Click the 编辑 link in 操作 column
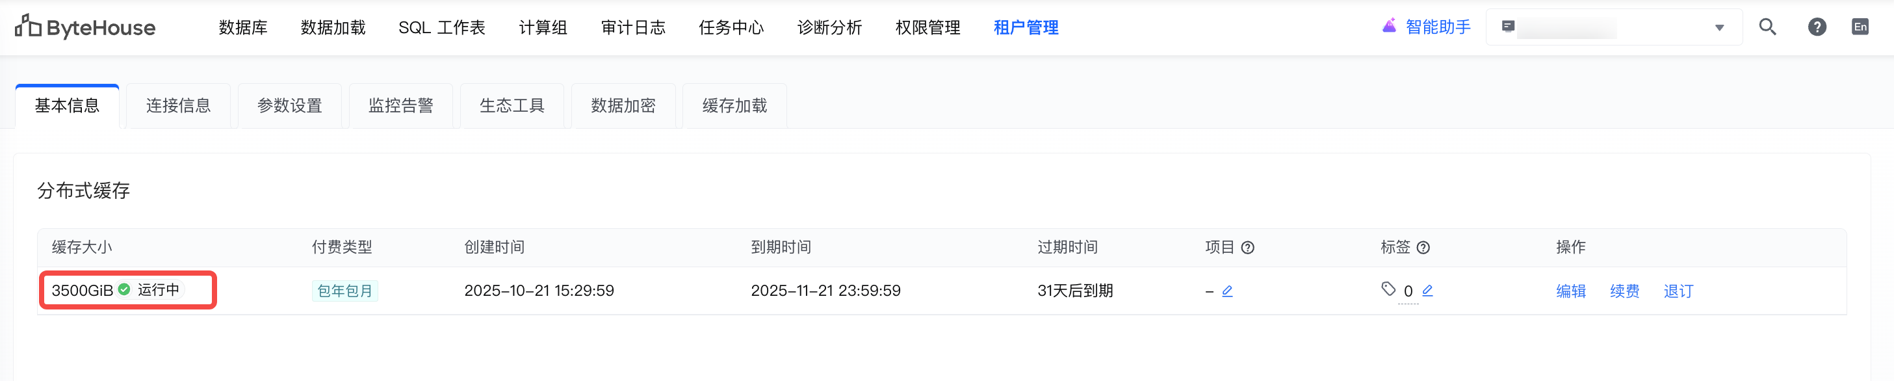1894x381 pixels. pyautogui.click(x=1570, y=291)
